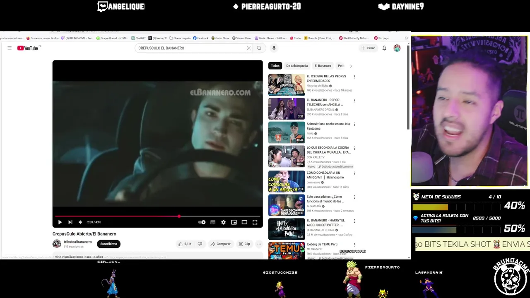Subscribe with the Suscribirme button
This screenshot has width=530, height=298.
coord(108,244)
